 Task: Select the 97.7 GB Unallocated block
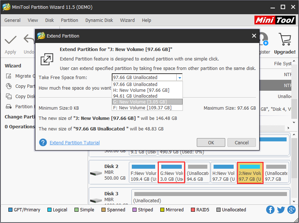(x=276, y=173)
